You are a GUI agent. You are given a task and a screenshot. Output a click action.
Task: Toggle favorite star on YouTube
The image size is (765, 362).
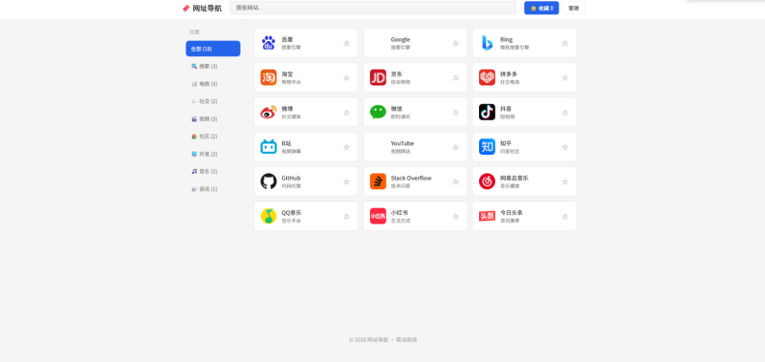(x=456, y=147)
